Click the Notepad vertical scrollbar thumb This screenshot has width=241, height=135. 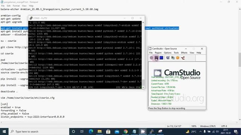239,60
